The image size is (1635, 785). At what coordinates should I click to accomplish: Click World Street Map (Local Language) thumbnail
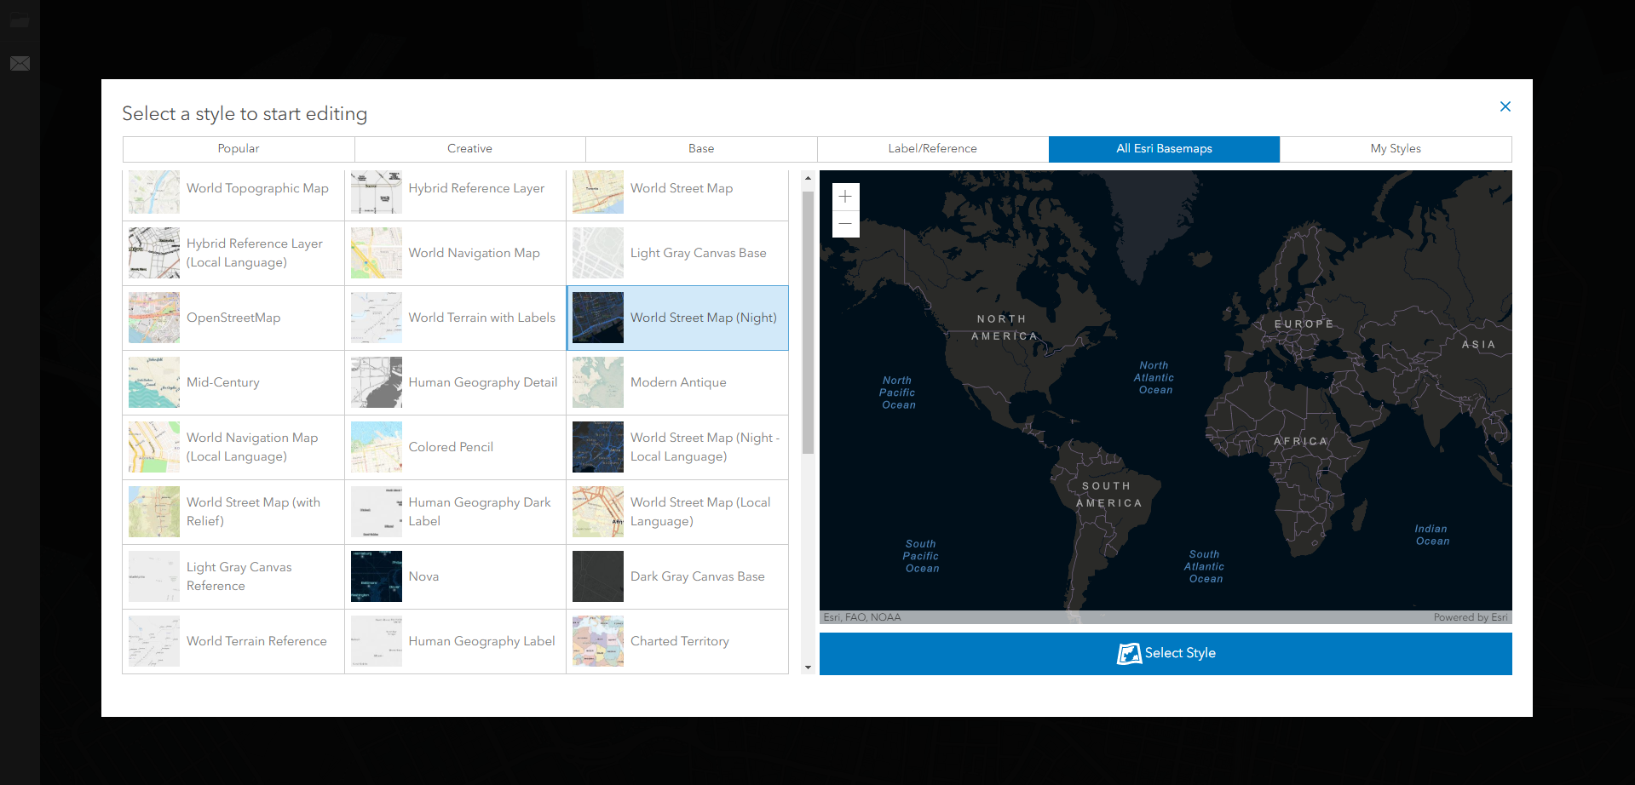(x=598, y=512)
